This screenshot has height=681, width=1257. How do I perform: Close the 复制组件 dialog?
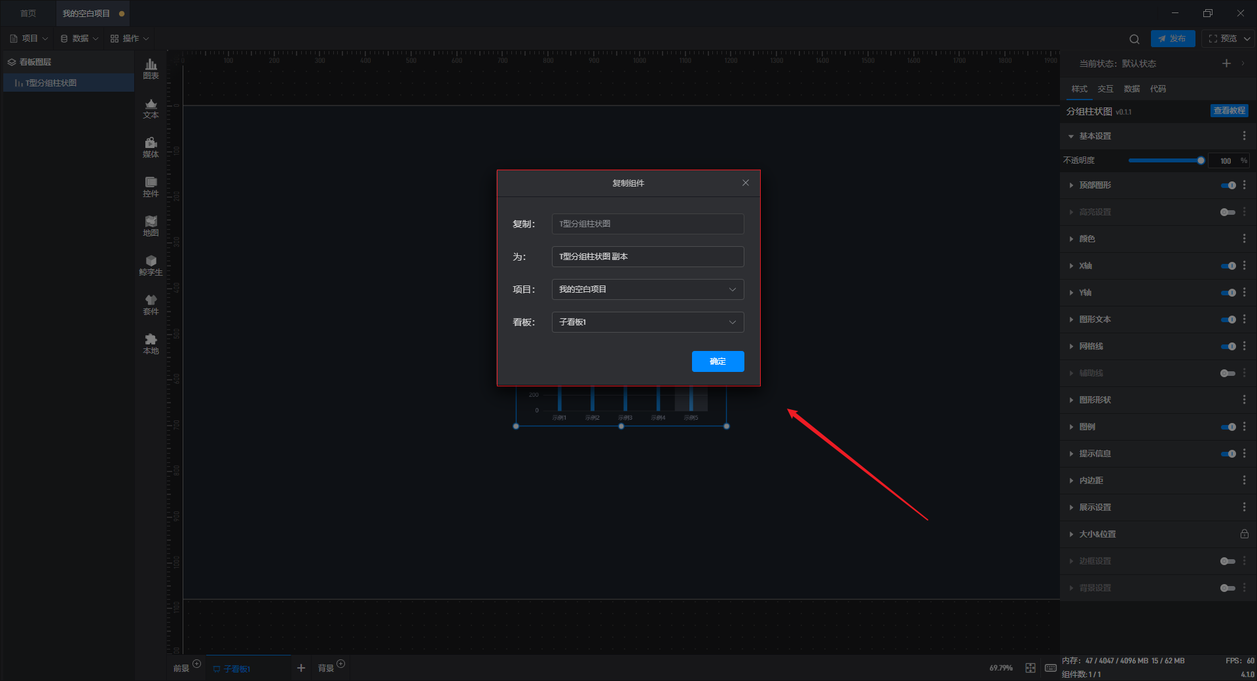coord(746,183)
